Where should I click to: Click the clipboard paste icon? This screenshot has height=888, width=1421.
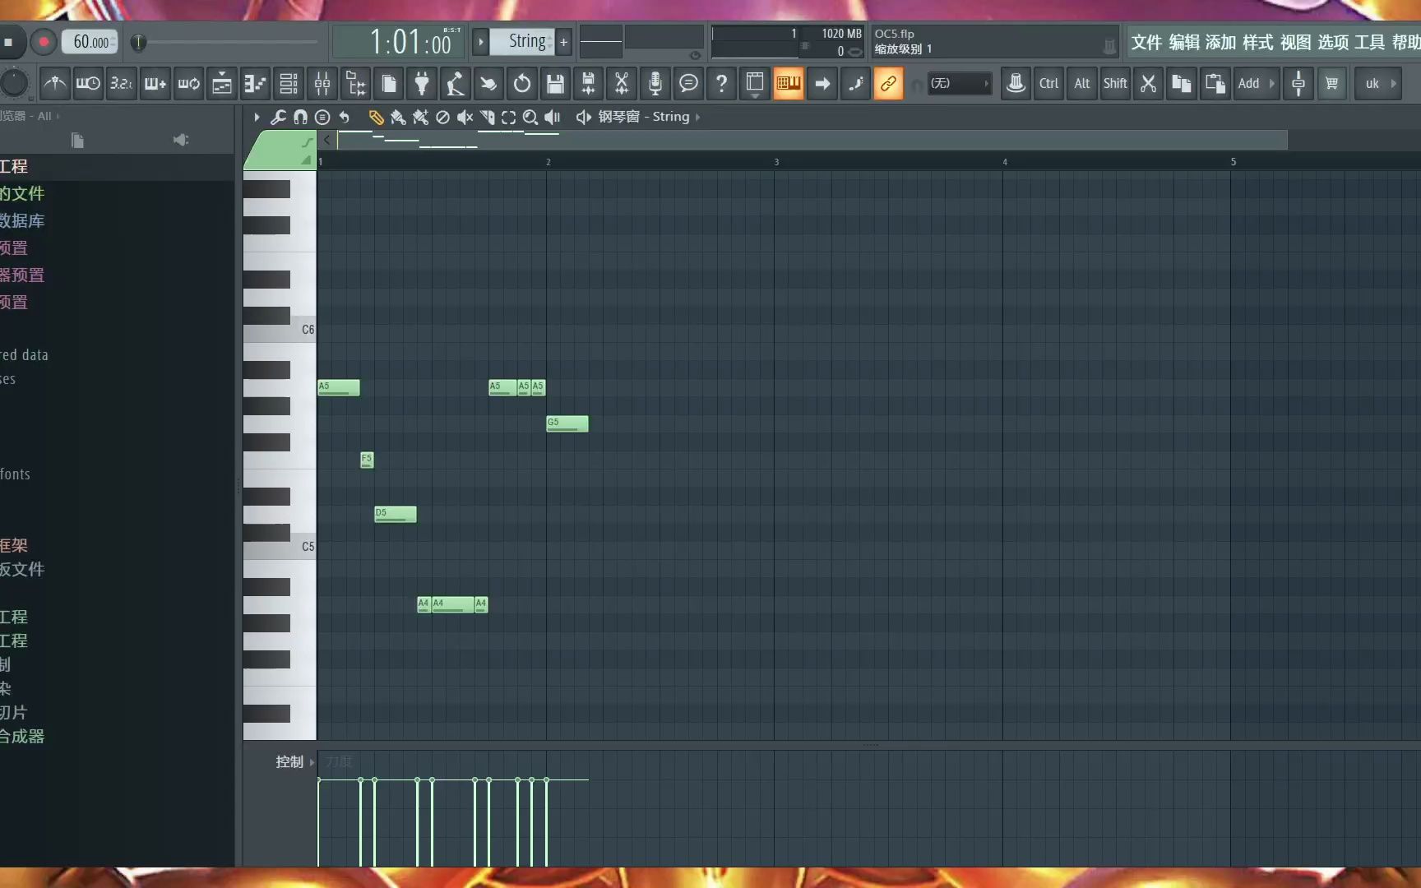(x=1215, y=84)
